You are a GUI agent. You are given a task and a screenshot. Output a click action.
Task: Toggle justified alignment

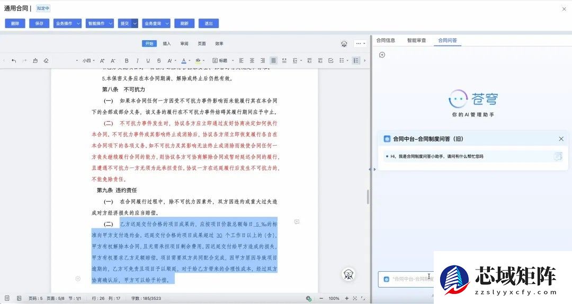pos(273,60)
